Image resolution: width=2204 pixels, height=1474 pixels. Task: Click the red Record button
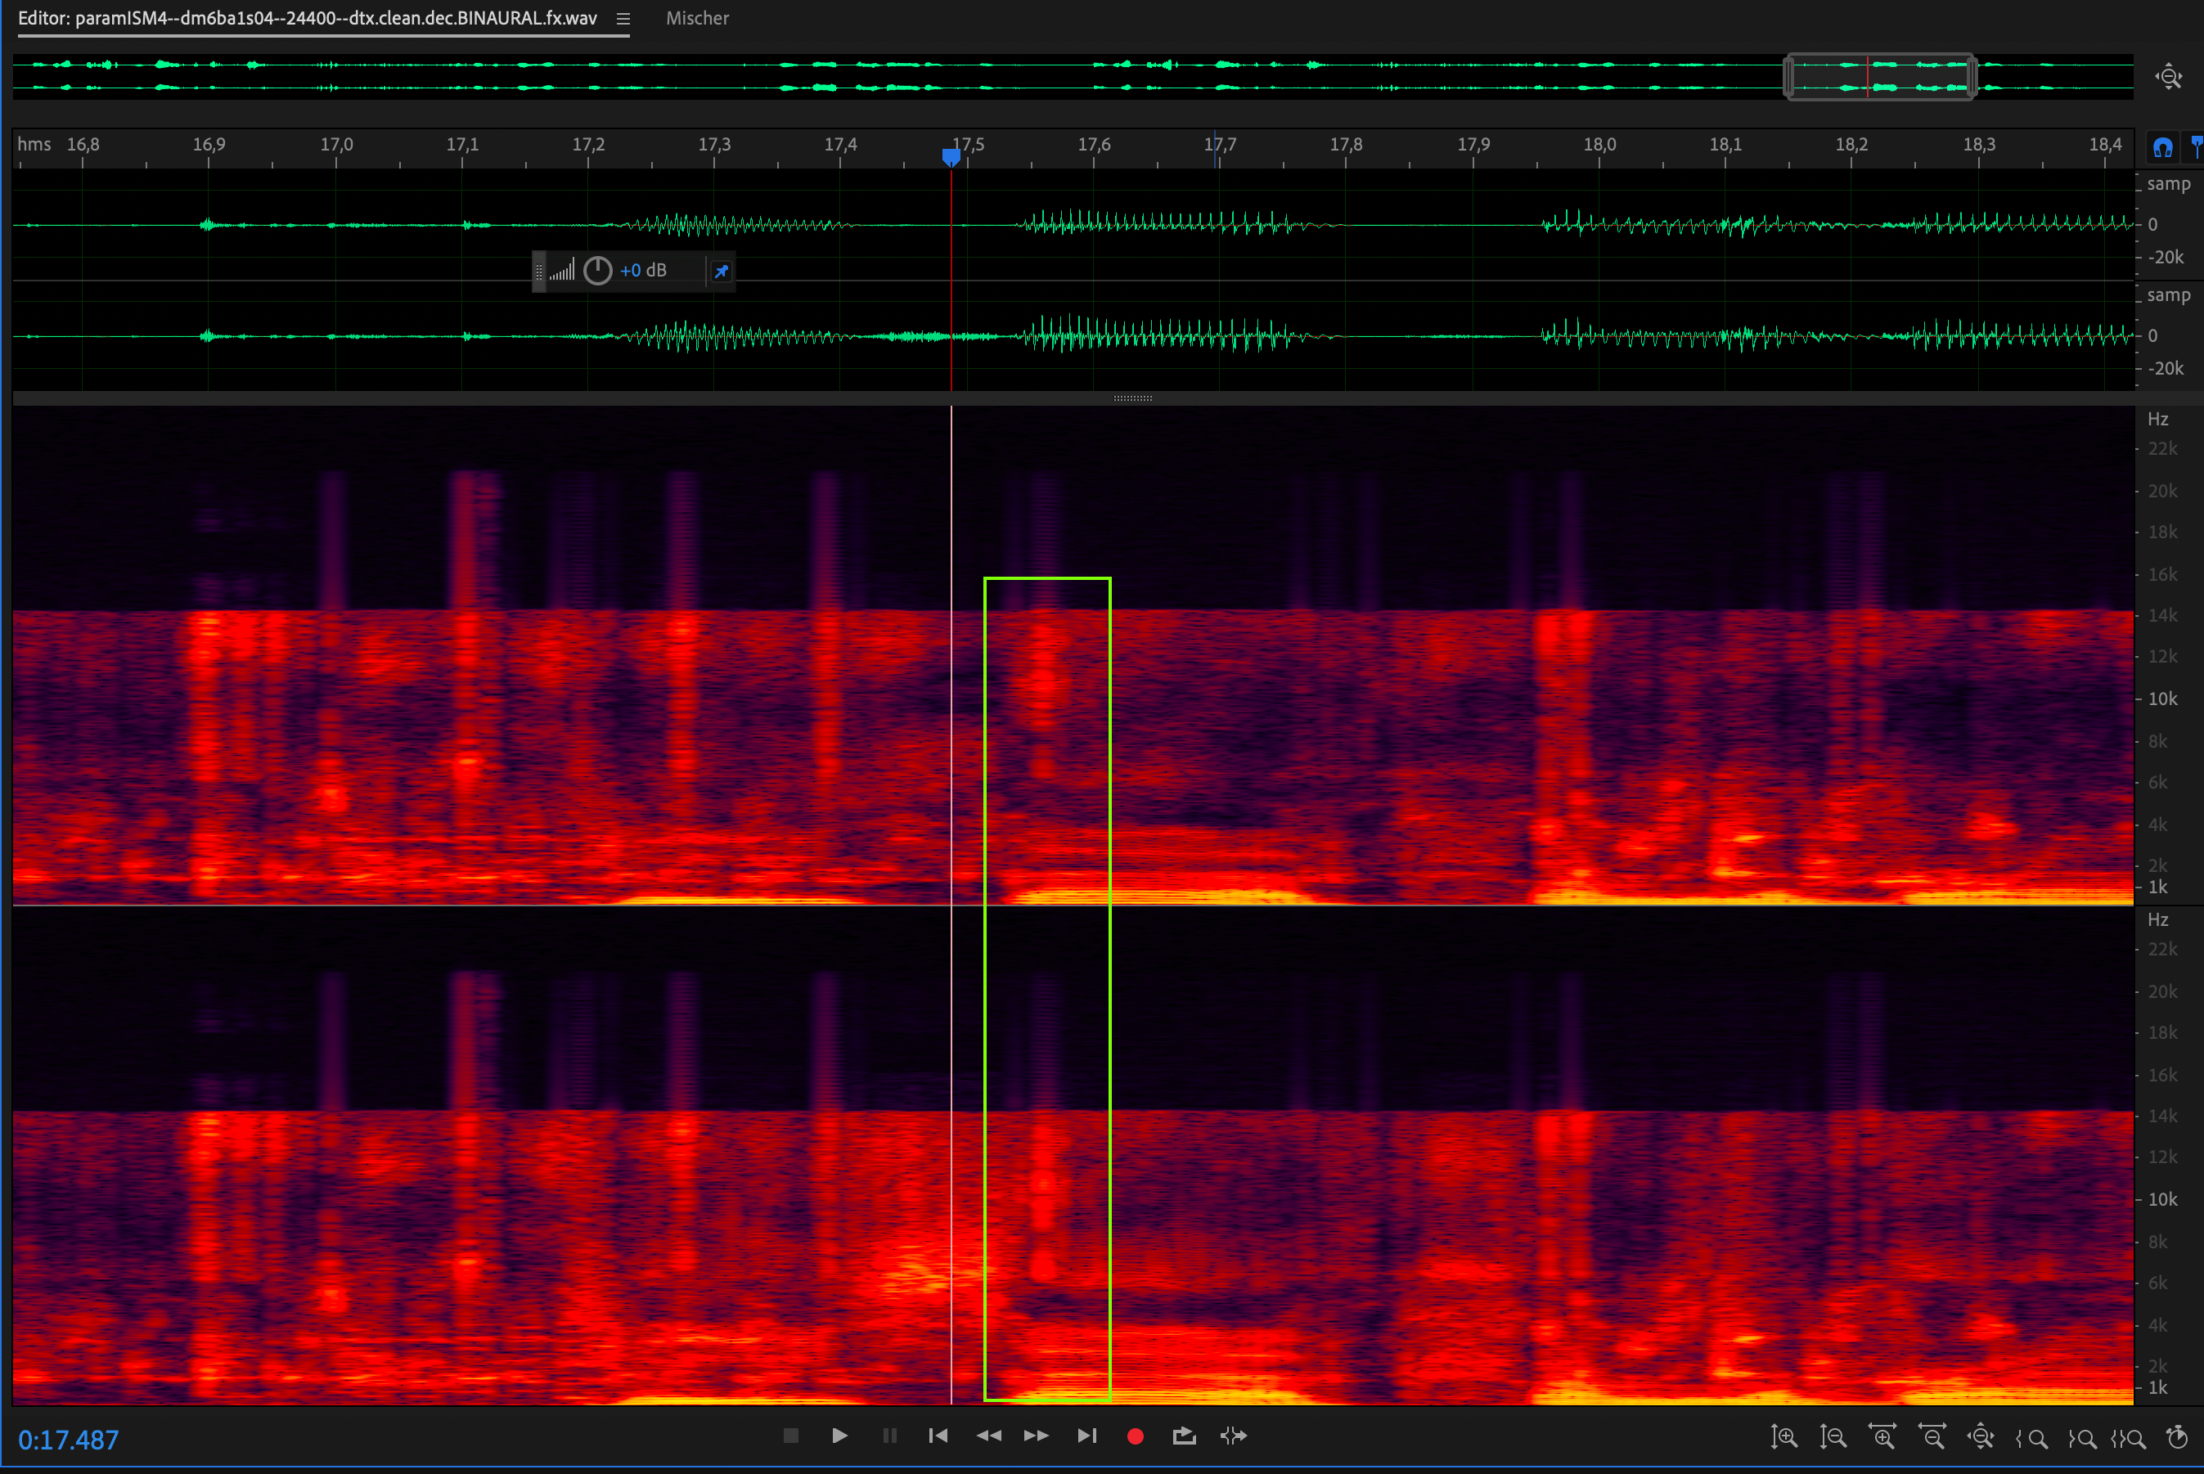[1135, 1436]
